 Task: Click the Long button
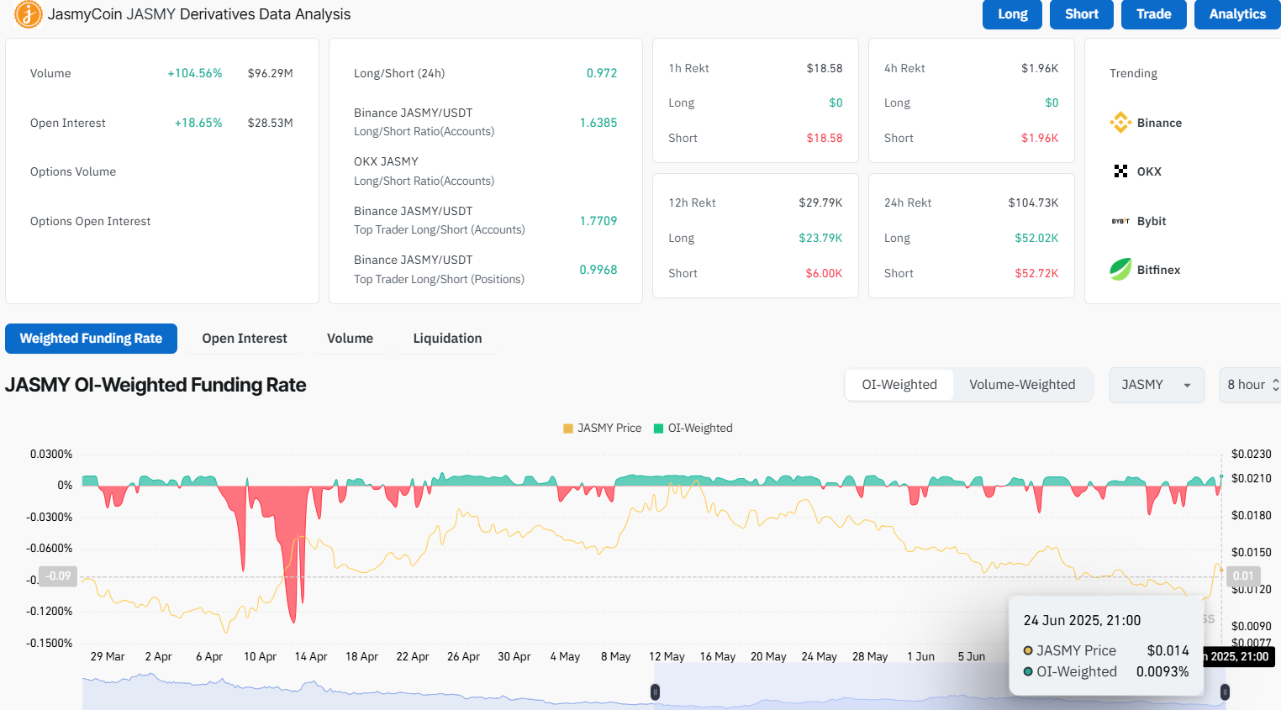pos(1012,14)
